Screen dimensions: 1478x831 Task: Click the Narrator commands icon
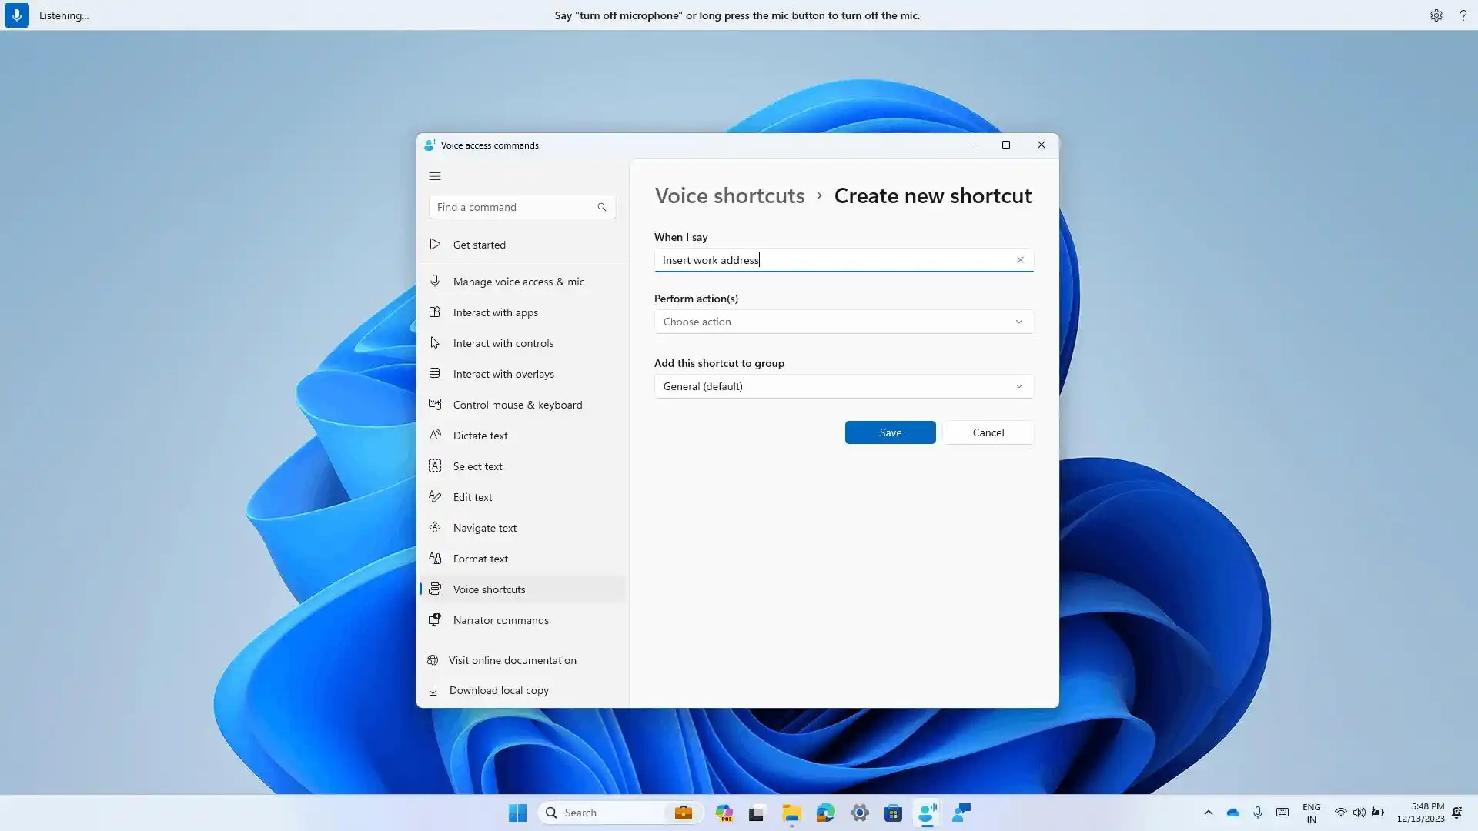point(434,620)
